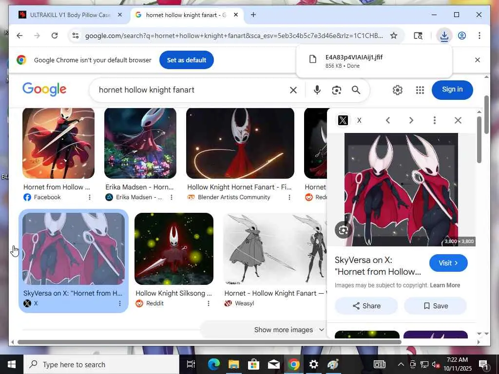The image size is (499, 374).
Task: Go back to the previous page
Action: click(x=19, y=36)
